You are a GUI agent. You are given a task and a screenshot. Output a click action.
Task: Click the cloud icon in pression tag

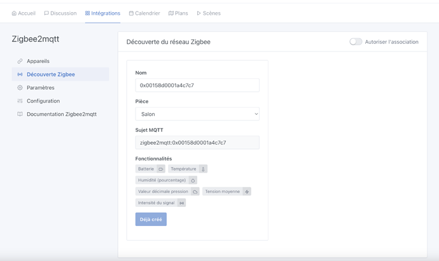[x=195, y=192]
